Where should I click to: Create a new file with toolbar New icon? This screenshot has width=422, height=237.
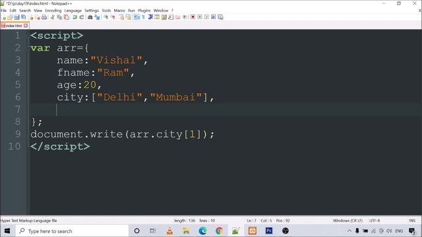pos(4,17)
